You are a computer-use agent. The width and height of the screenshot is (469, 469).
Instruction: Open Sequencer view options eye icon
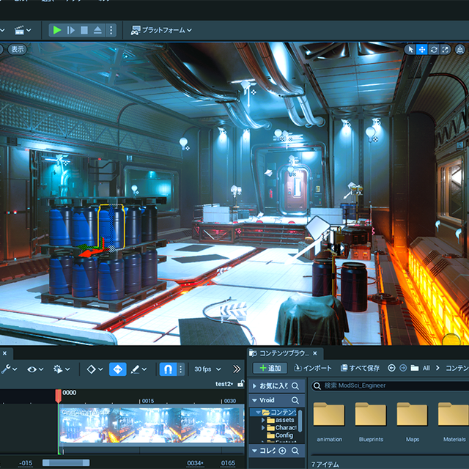point(32,369)
